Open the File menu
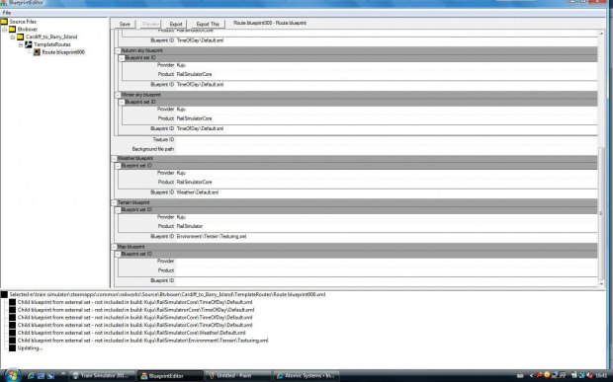Screen dimensions: 613x382 pos(7,13)
